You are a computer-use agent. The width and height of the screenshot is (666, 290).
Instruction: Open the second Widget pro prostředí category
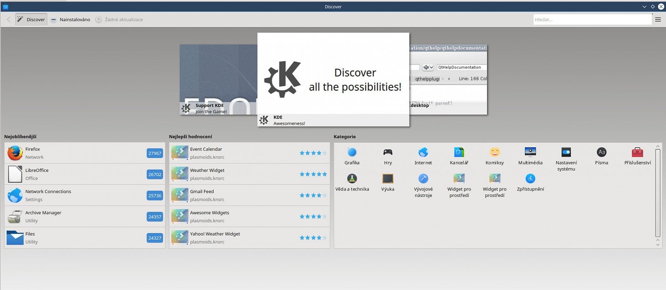(495, 186)
